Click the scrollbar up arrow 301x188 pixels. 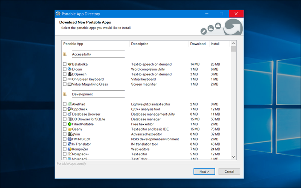pyautogui.click(x=233, y=44)
